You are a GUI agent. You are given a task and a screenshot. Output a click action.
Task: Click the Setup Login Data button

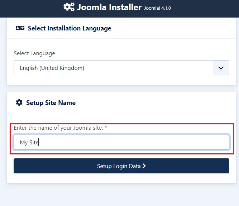coord(121,166)
